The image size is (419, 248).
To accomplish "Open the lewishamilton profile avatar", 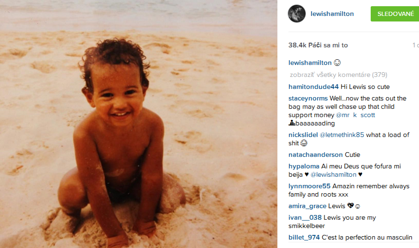I will pyautogui.click(x=297, y=14).
